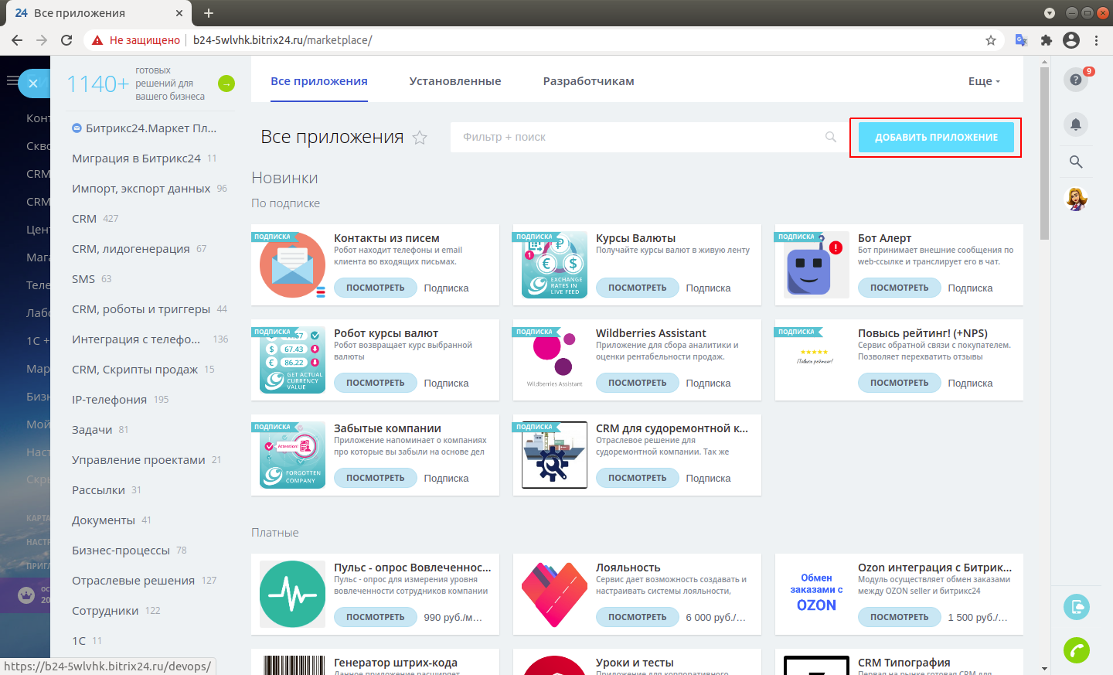The image size is (1113, 675).
Task: Open Генератор штрих-кода app title
Action: (x=396, y=663)
